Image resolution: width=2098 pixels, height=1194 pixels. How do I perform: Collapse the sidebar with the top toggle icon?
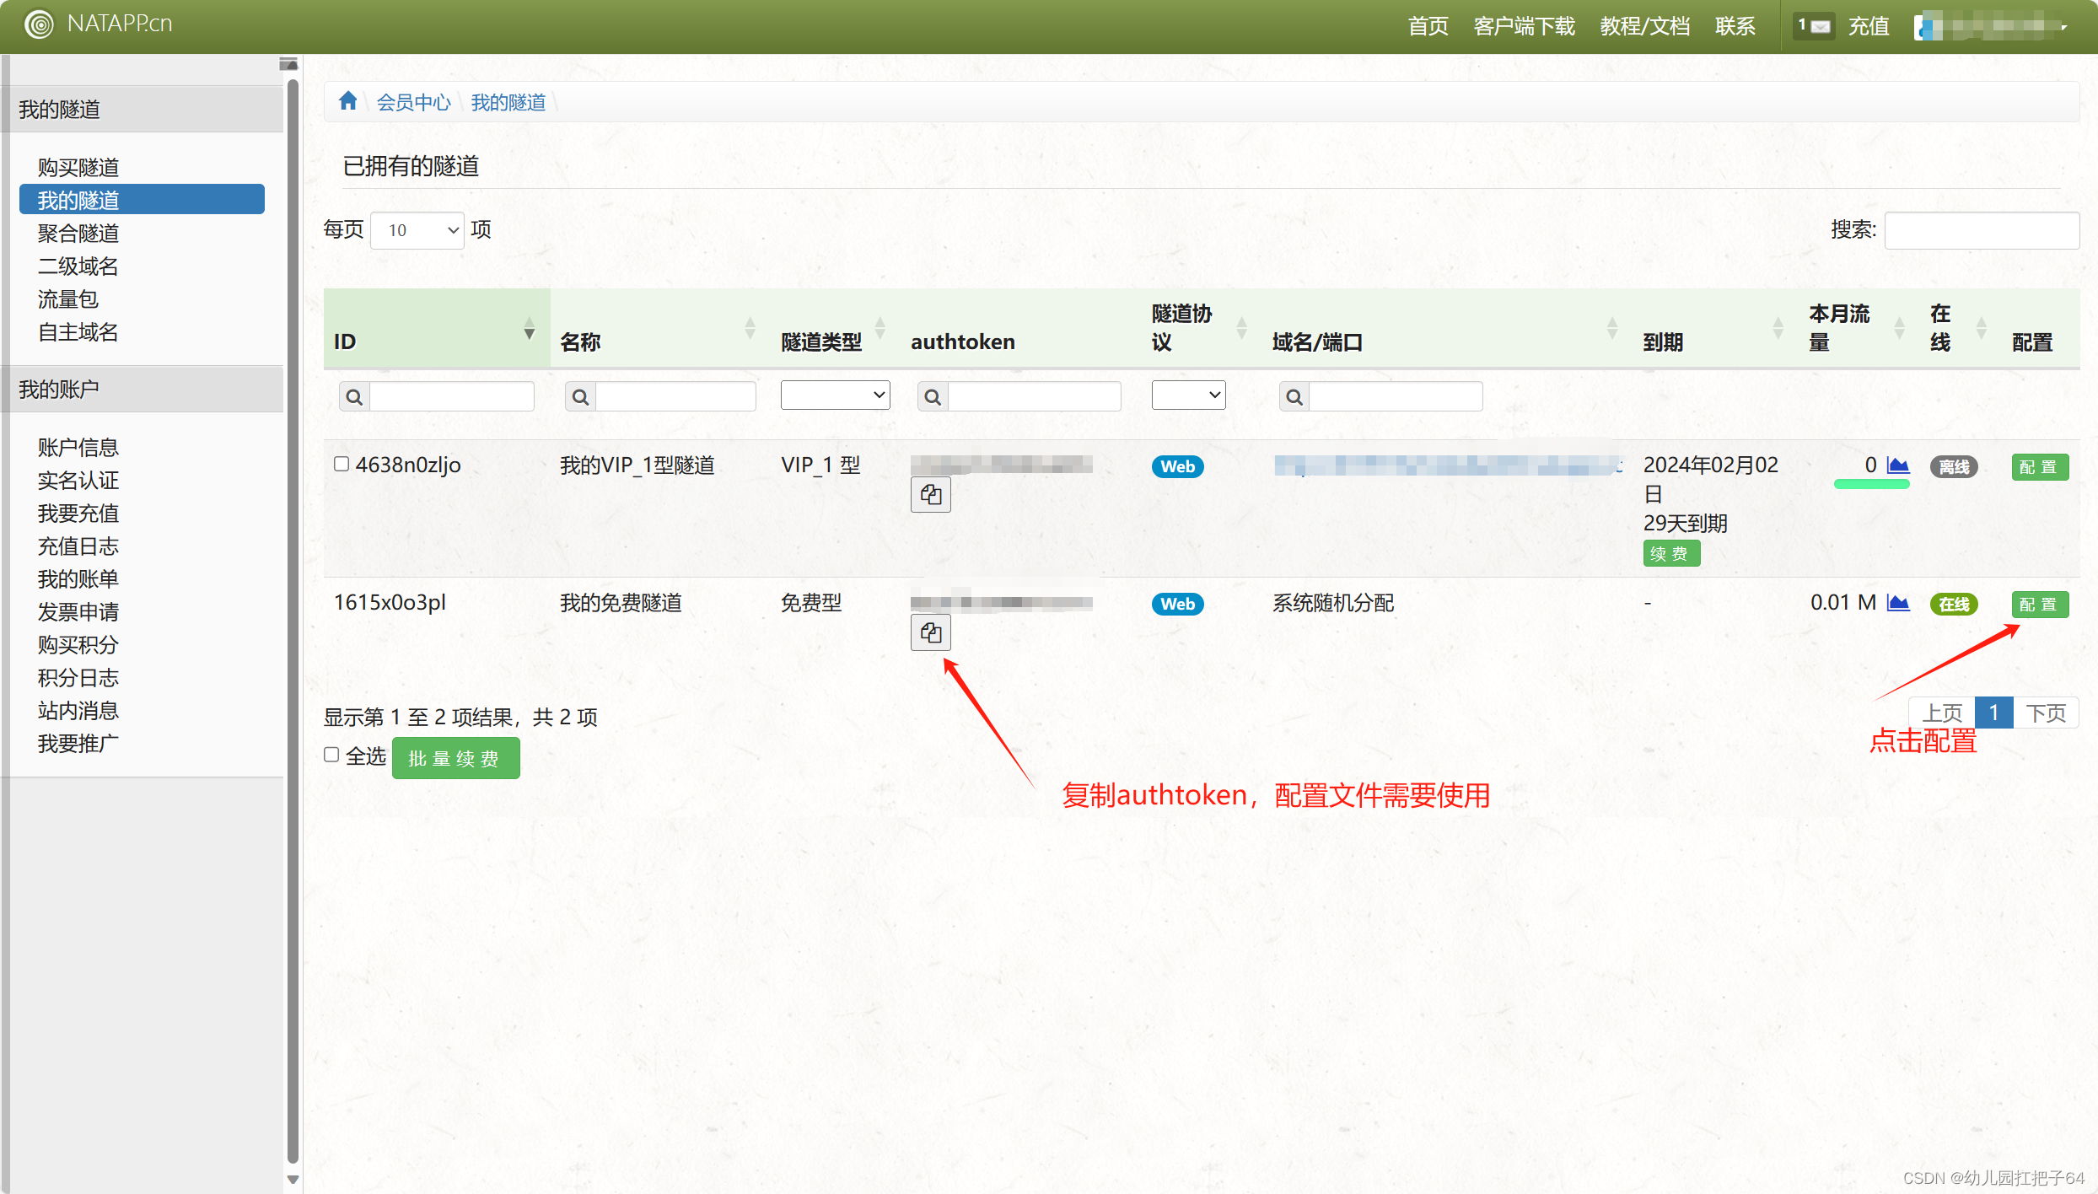click(x=288, y=64)
